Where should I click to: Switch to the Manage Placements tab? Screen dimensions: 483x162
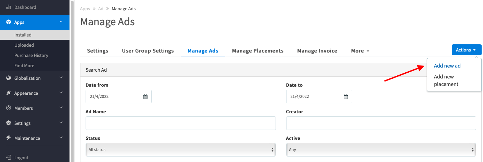click(258, 51)
